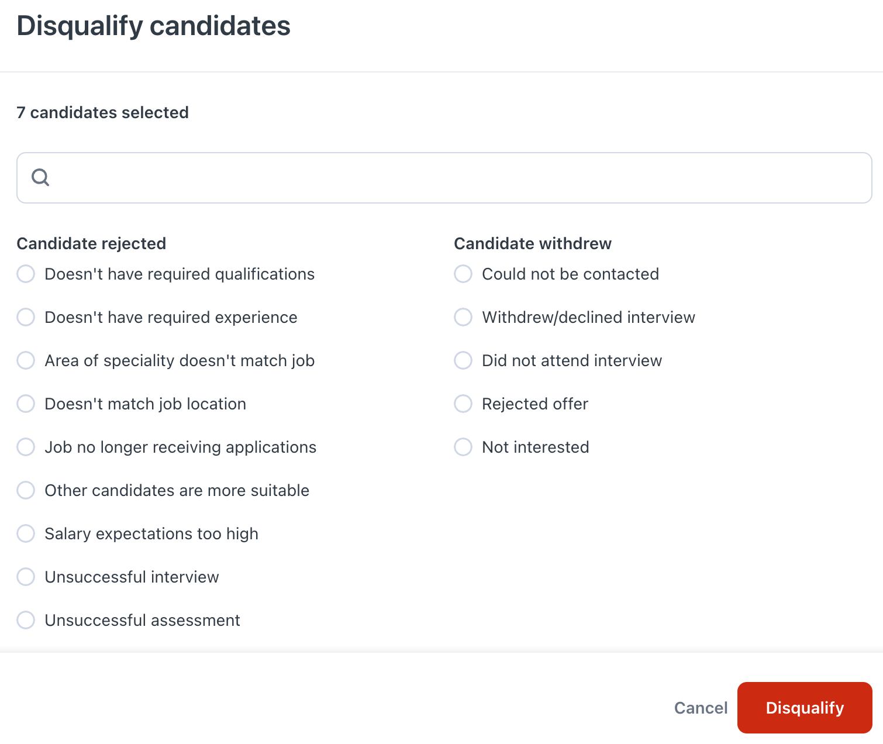Click the "Candidate rejected" section heading
This screenshot has height=744, width=883.
point(91,243)
